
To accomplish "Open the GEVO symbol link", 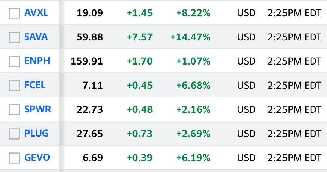I will coord(37,157).
